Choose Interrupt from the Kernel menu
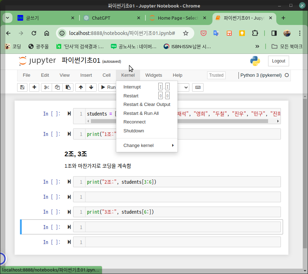This screenshot has width=308, height=274. pos(147,87)
